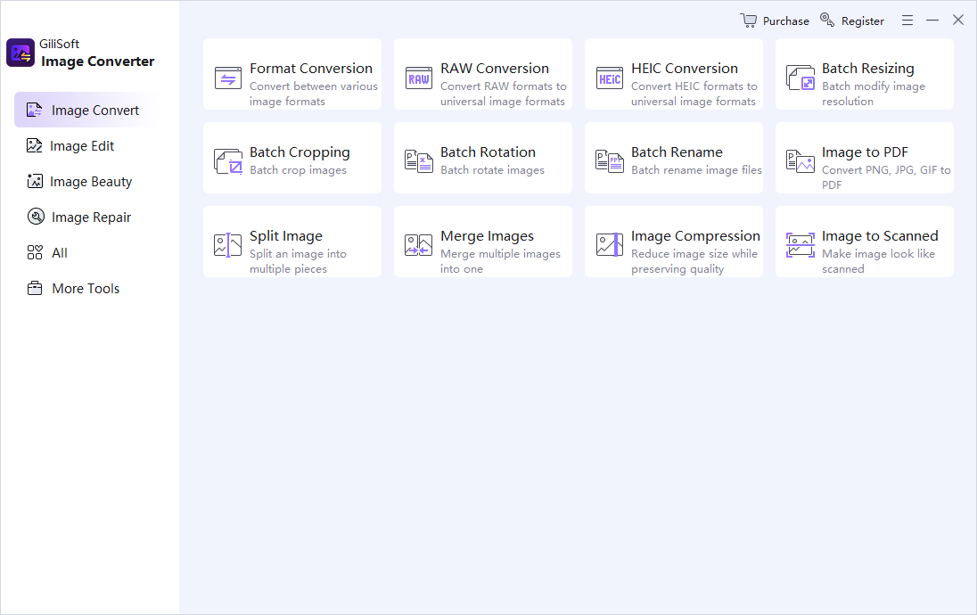The height and width of the screenshot is (615, 977).
Task: Click 'Convert PNG, JPG, GIF to PDF' text
Action: (886, 177)
